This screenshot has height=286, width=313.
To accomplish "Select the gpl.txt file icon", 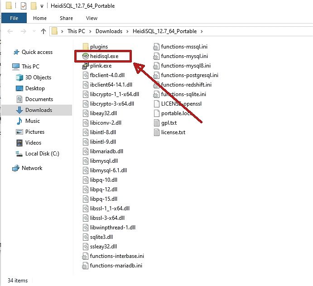I will 157,123.
